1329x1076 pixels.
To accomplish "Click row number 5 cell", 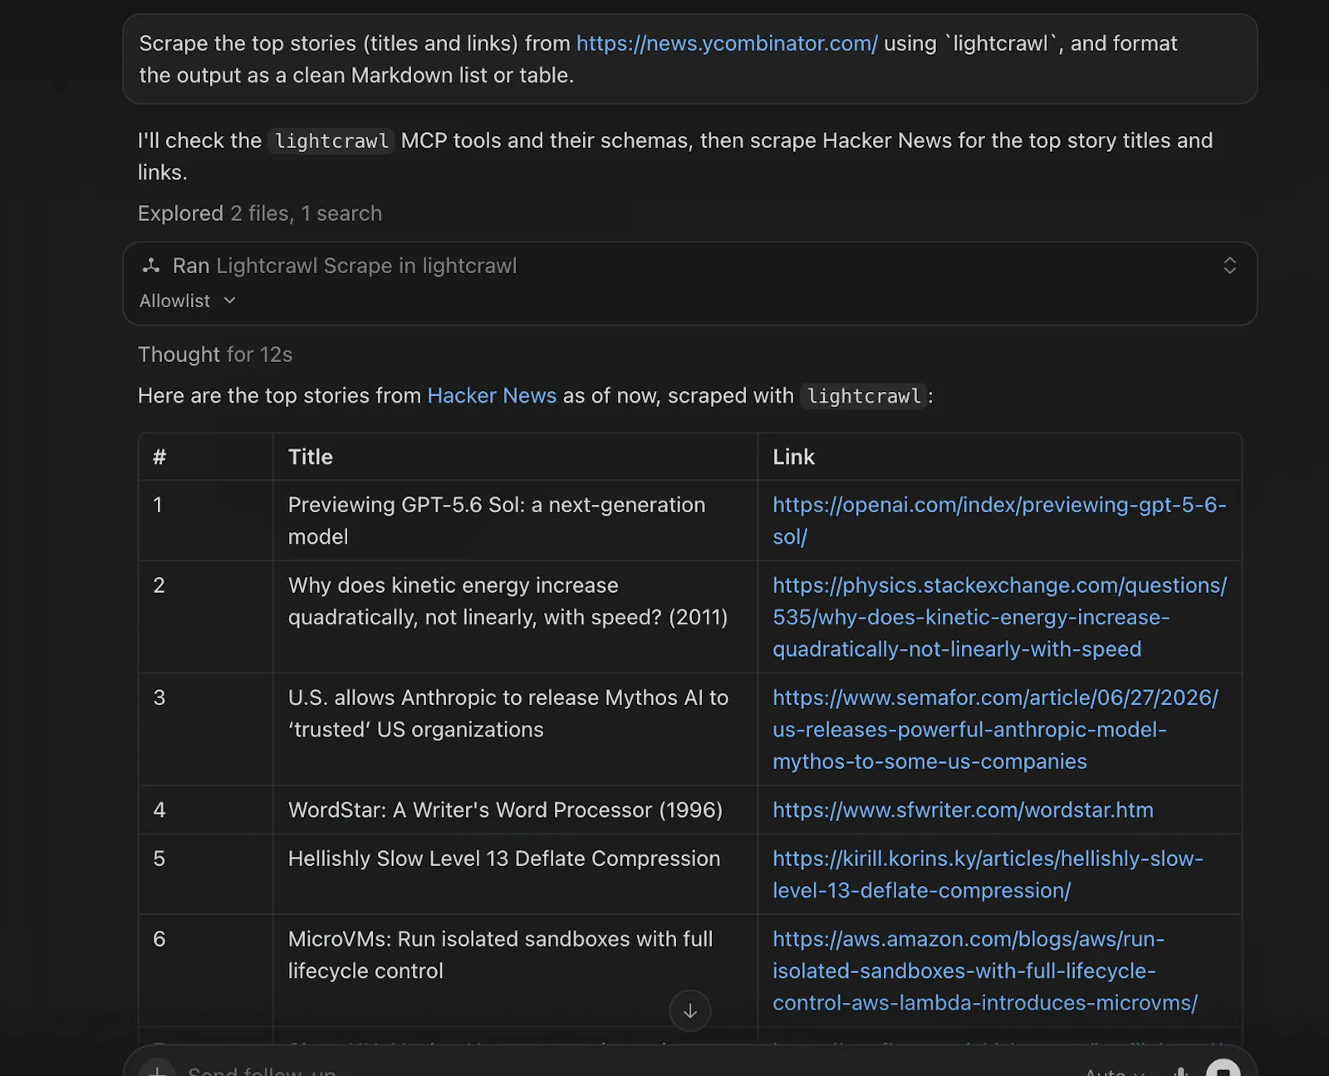I will tap(205, 874).
